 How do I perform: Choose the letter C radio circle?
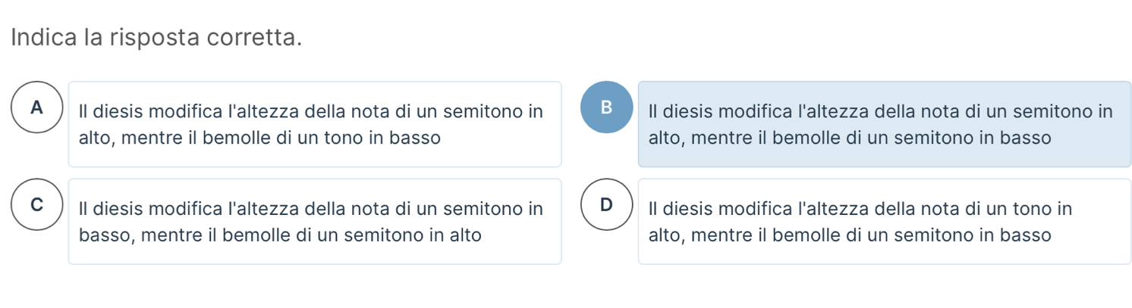[x=37, y=204]
